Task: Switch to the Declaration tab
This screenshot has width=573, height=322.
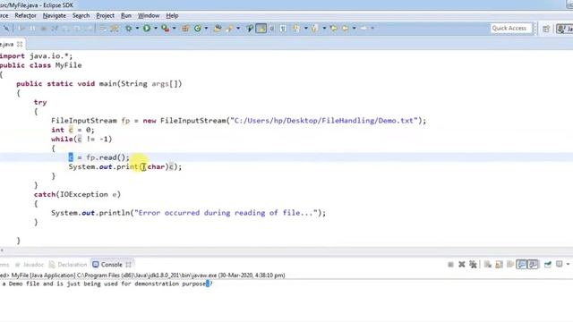Action: 68,265
